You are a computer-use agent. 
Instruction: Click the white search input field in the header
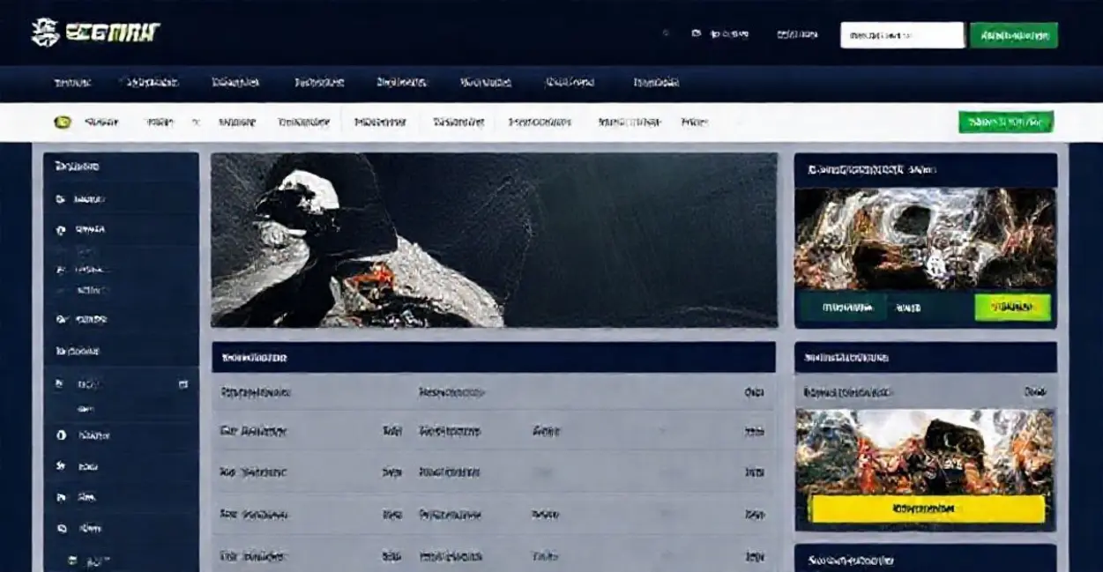point(901,35)
